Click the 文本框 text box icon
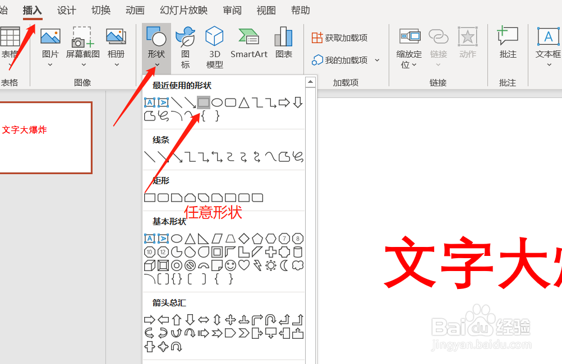 548,36
